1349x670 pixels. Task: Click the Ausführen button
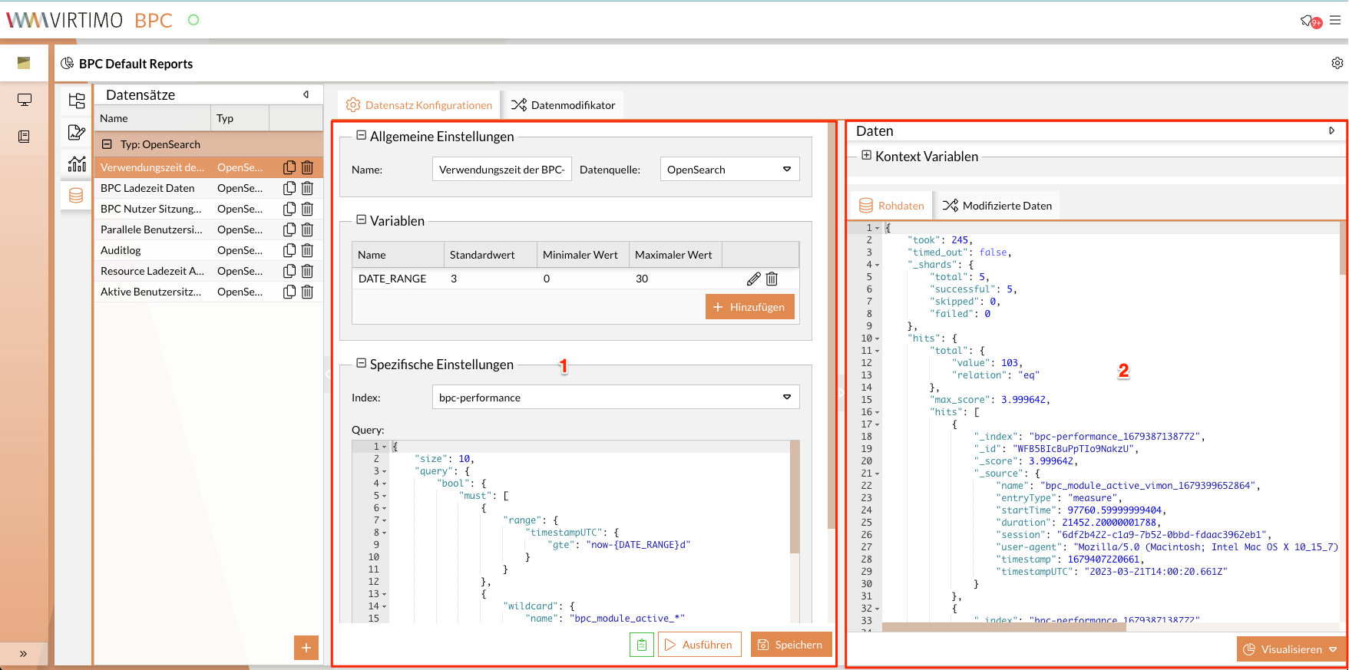699,645
